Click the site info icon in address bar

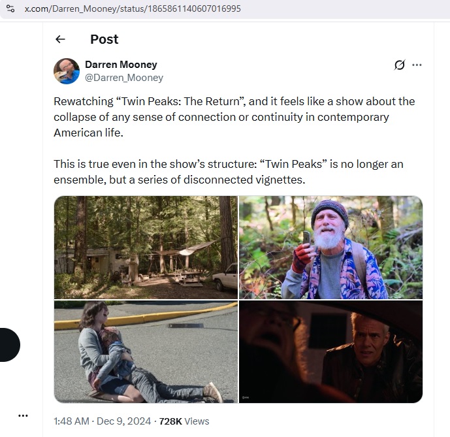pos(10,9)
